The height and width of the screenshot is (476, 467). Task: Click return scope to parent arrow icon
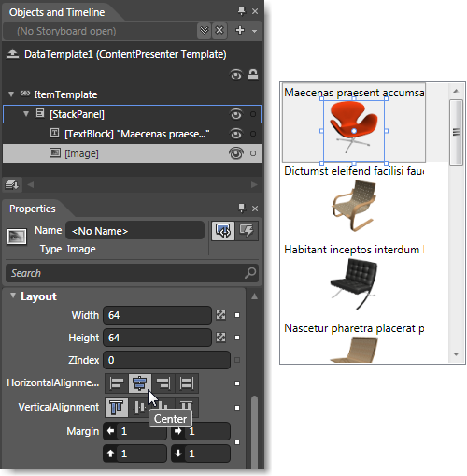tap(12, 54)
